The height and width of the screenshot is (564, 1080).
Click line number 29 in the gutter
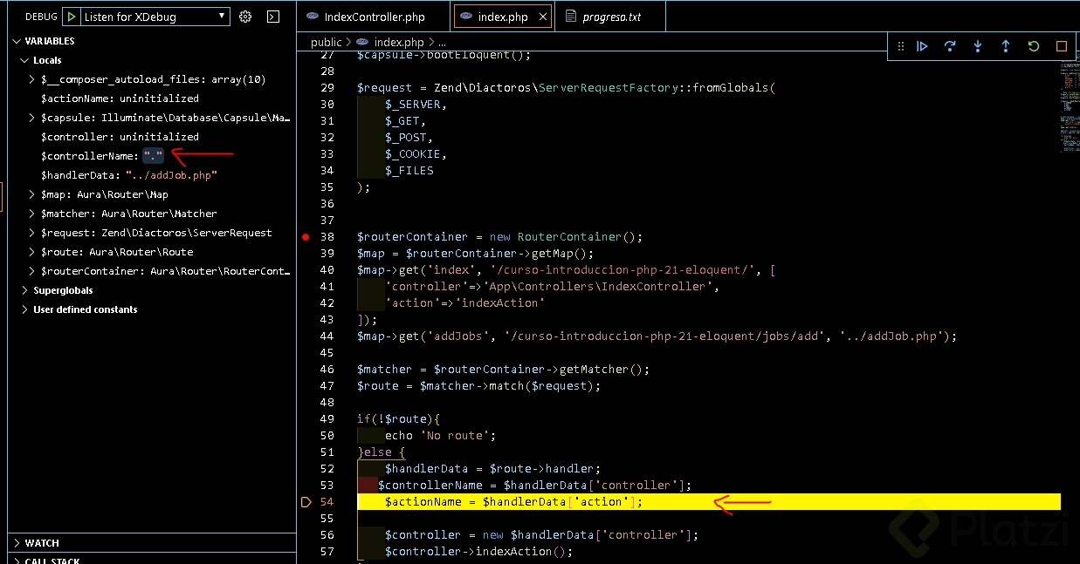point(327,88)
